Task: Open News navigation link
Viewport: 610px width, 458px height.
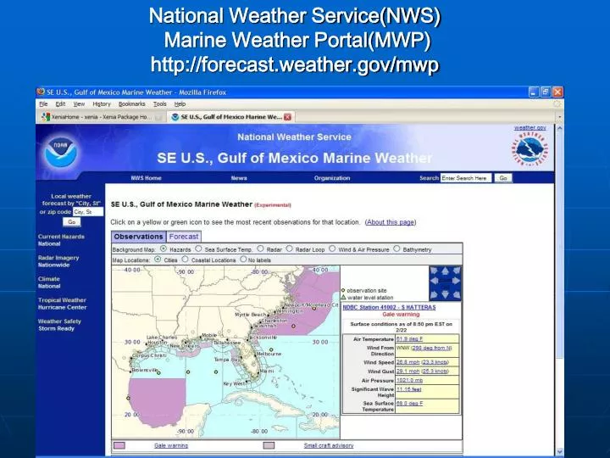Action: (x=239, y=178)
